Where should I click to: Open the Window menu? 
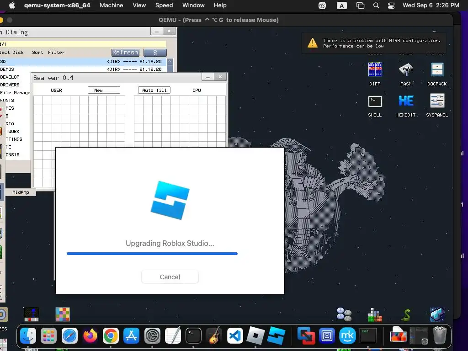click(x=193, y=5)
